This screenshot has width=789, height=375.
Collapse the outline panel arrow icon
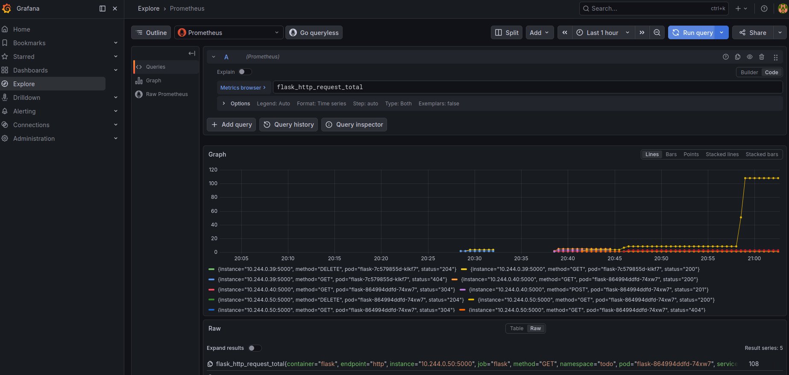click(x=192, y=53)
